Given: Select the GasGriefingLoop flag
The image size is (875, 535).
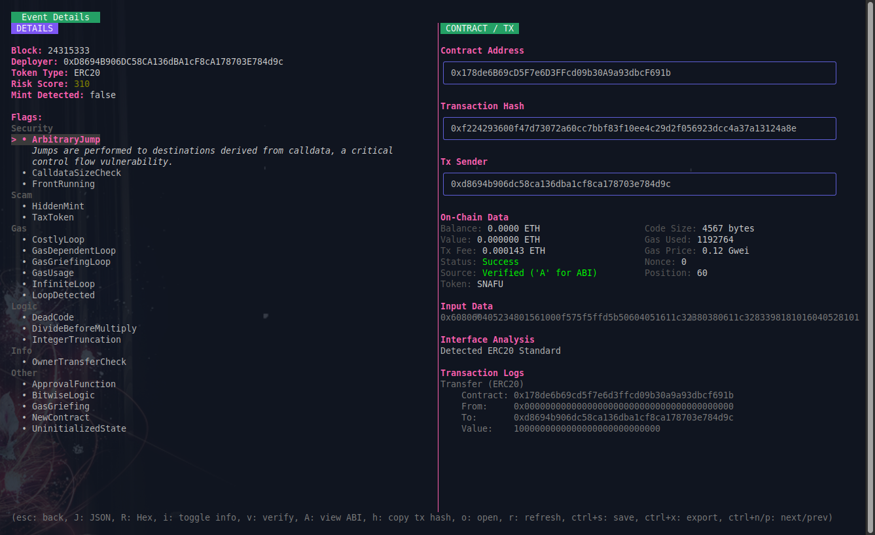Looking at the screenshot, I should tap(71, 262).
